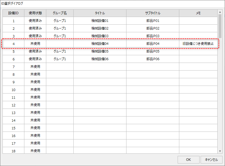Click the グループ名 column header
This screenshot has height=166, width=225.
tap(59, 13)
